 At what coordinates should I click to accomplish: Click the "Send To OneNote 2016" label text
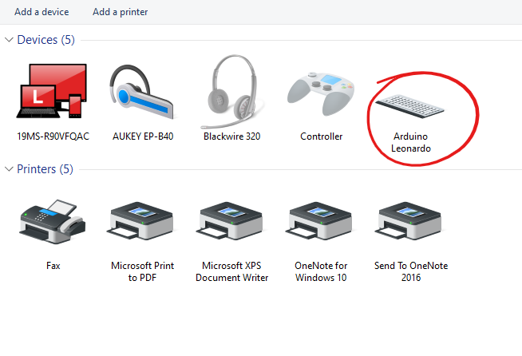[x=411, y=271]
